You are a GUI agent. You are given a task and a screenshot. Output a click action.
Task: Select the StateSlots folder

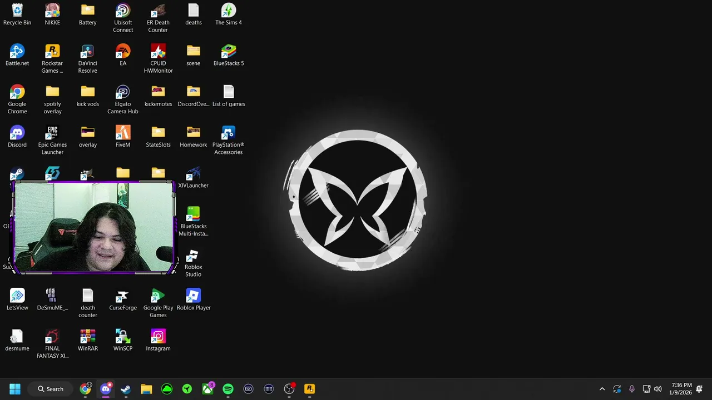[x=158, y=137]
